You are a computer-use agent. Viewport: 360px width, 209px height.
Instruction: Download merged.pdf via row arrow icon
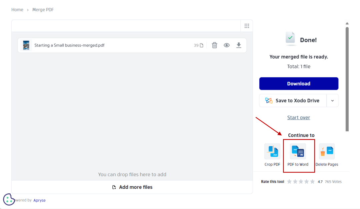[x=239, y=45]
